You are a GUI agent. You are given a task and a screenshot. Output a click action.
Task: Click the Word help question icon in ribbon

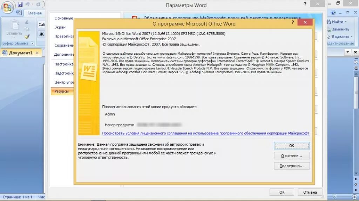tap(333, 13)
